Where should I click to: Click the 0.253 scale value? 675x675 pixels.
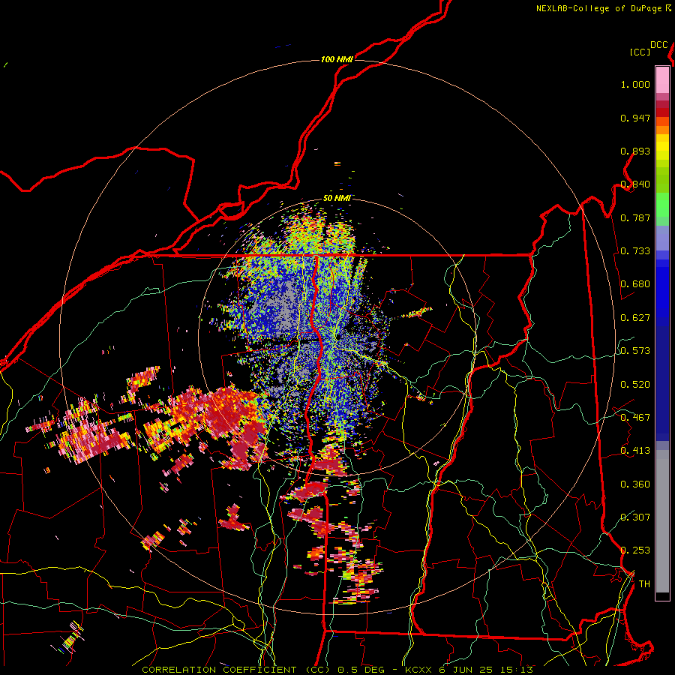[x=635, y=550]
